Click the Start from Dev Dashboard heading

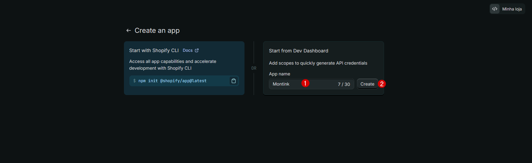point(298,51)
